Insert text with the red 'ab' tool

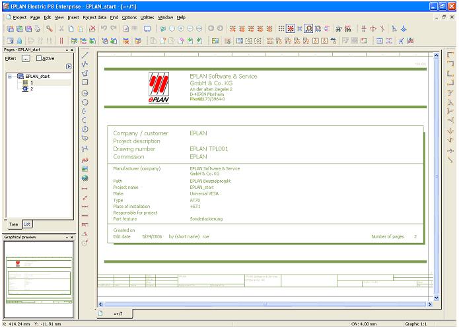tap(85, 160)
